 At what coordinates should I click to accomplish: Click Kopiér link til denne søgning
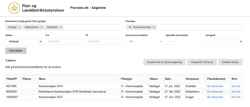click(164, 62)
